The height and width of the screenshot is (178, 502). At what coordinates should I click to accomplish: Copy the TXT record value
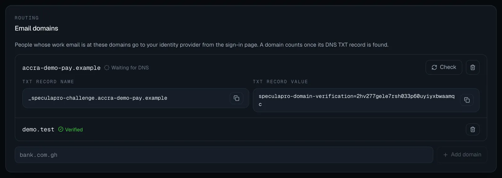click(x=467, y=100)
